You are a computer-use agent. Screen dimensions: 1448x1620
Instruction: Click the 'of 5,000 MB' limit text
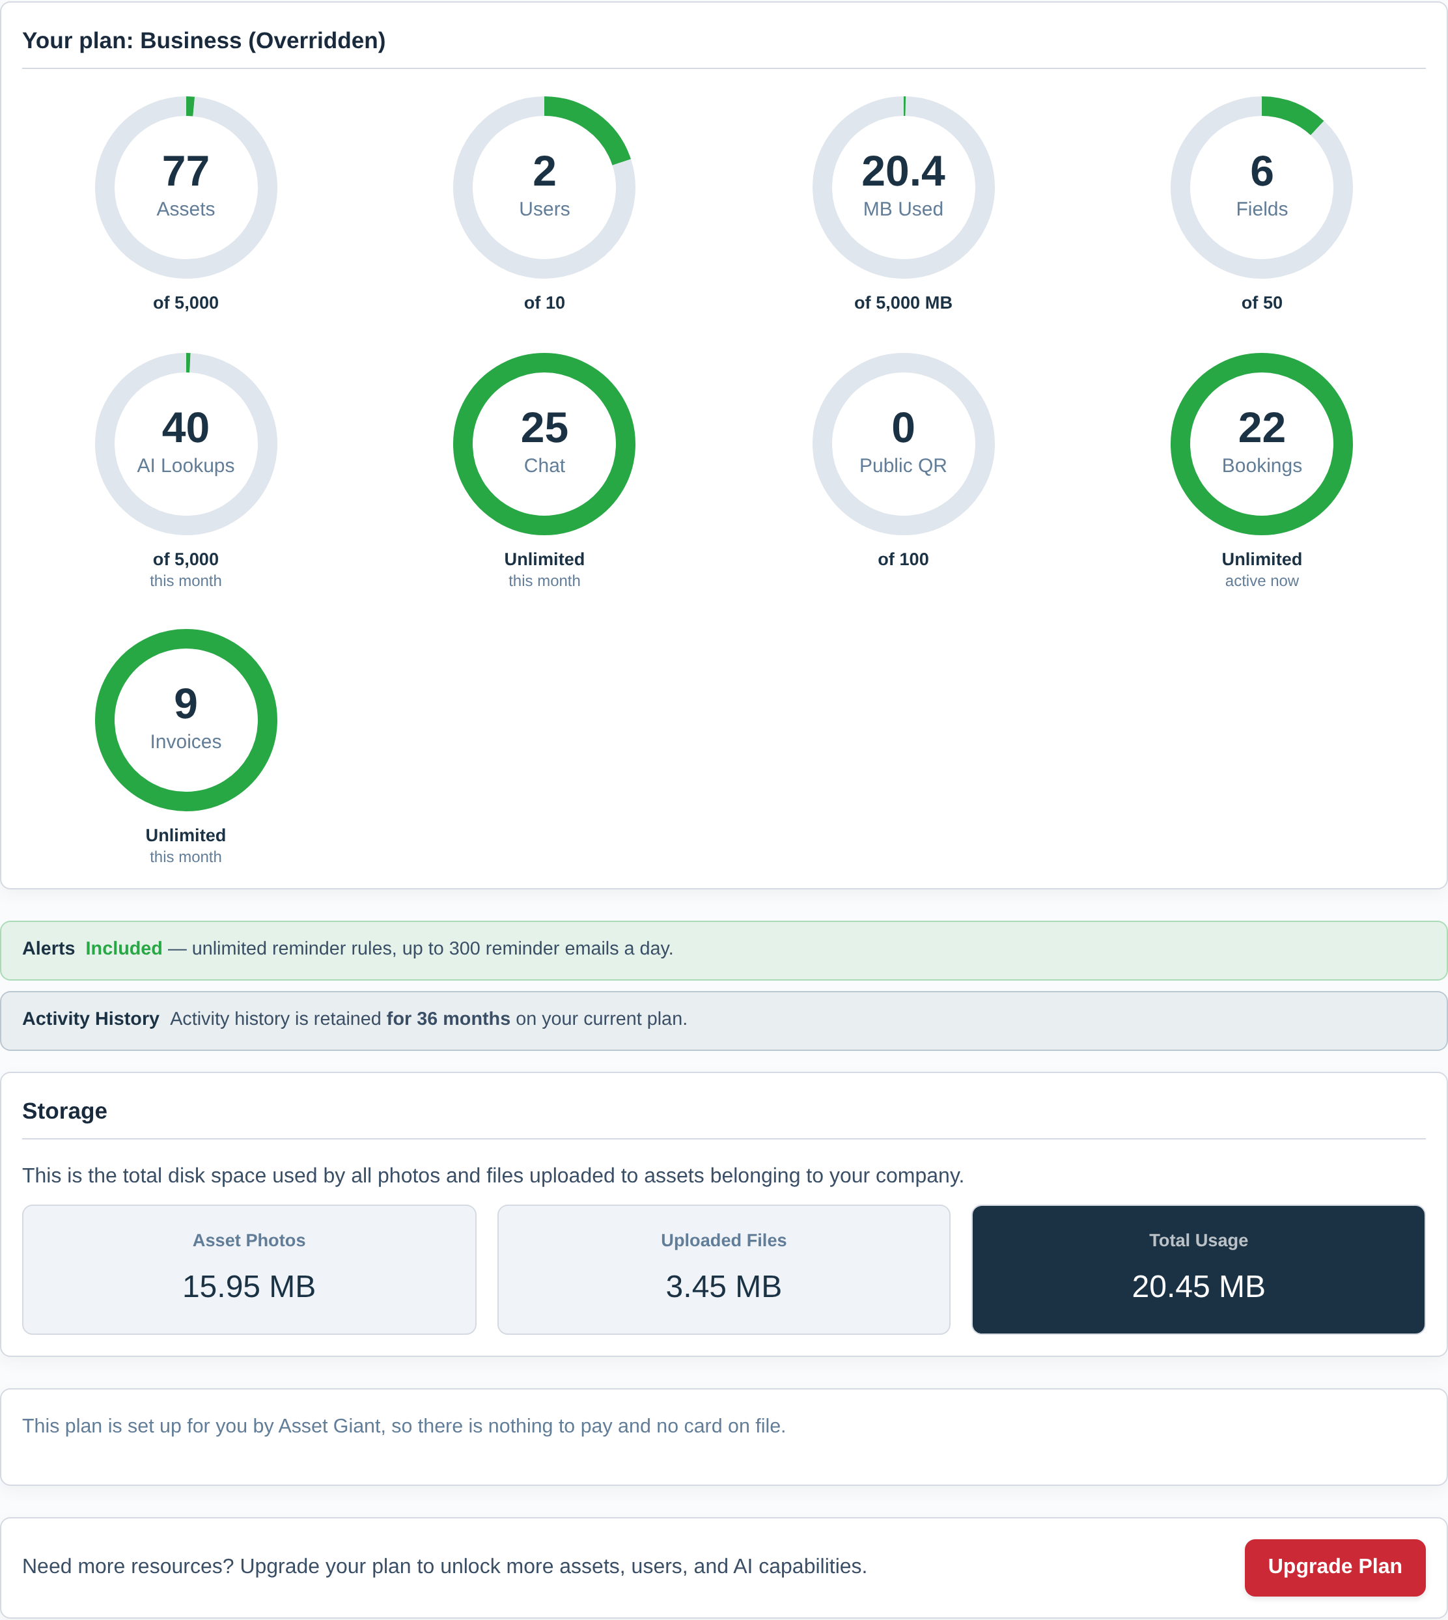click(x=903, y=302)
